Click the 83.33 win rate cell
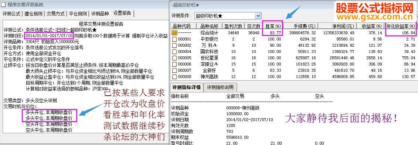Image resolution: width=418 pixels, height=145 pixels. [x=275, y=70]
